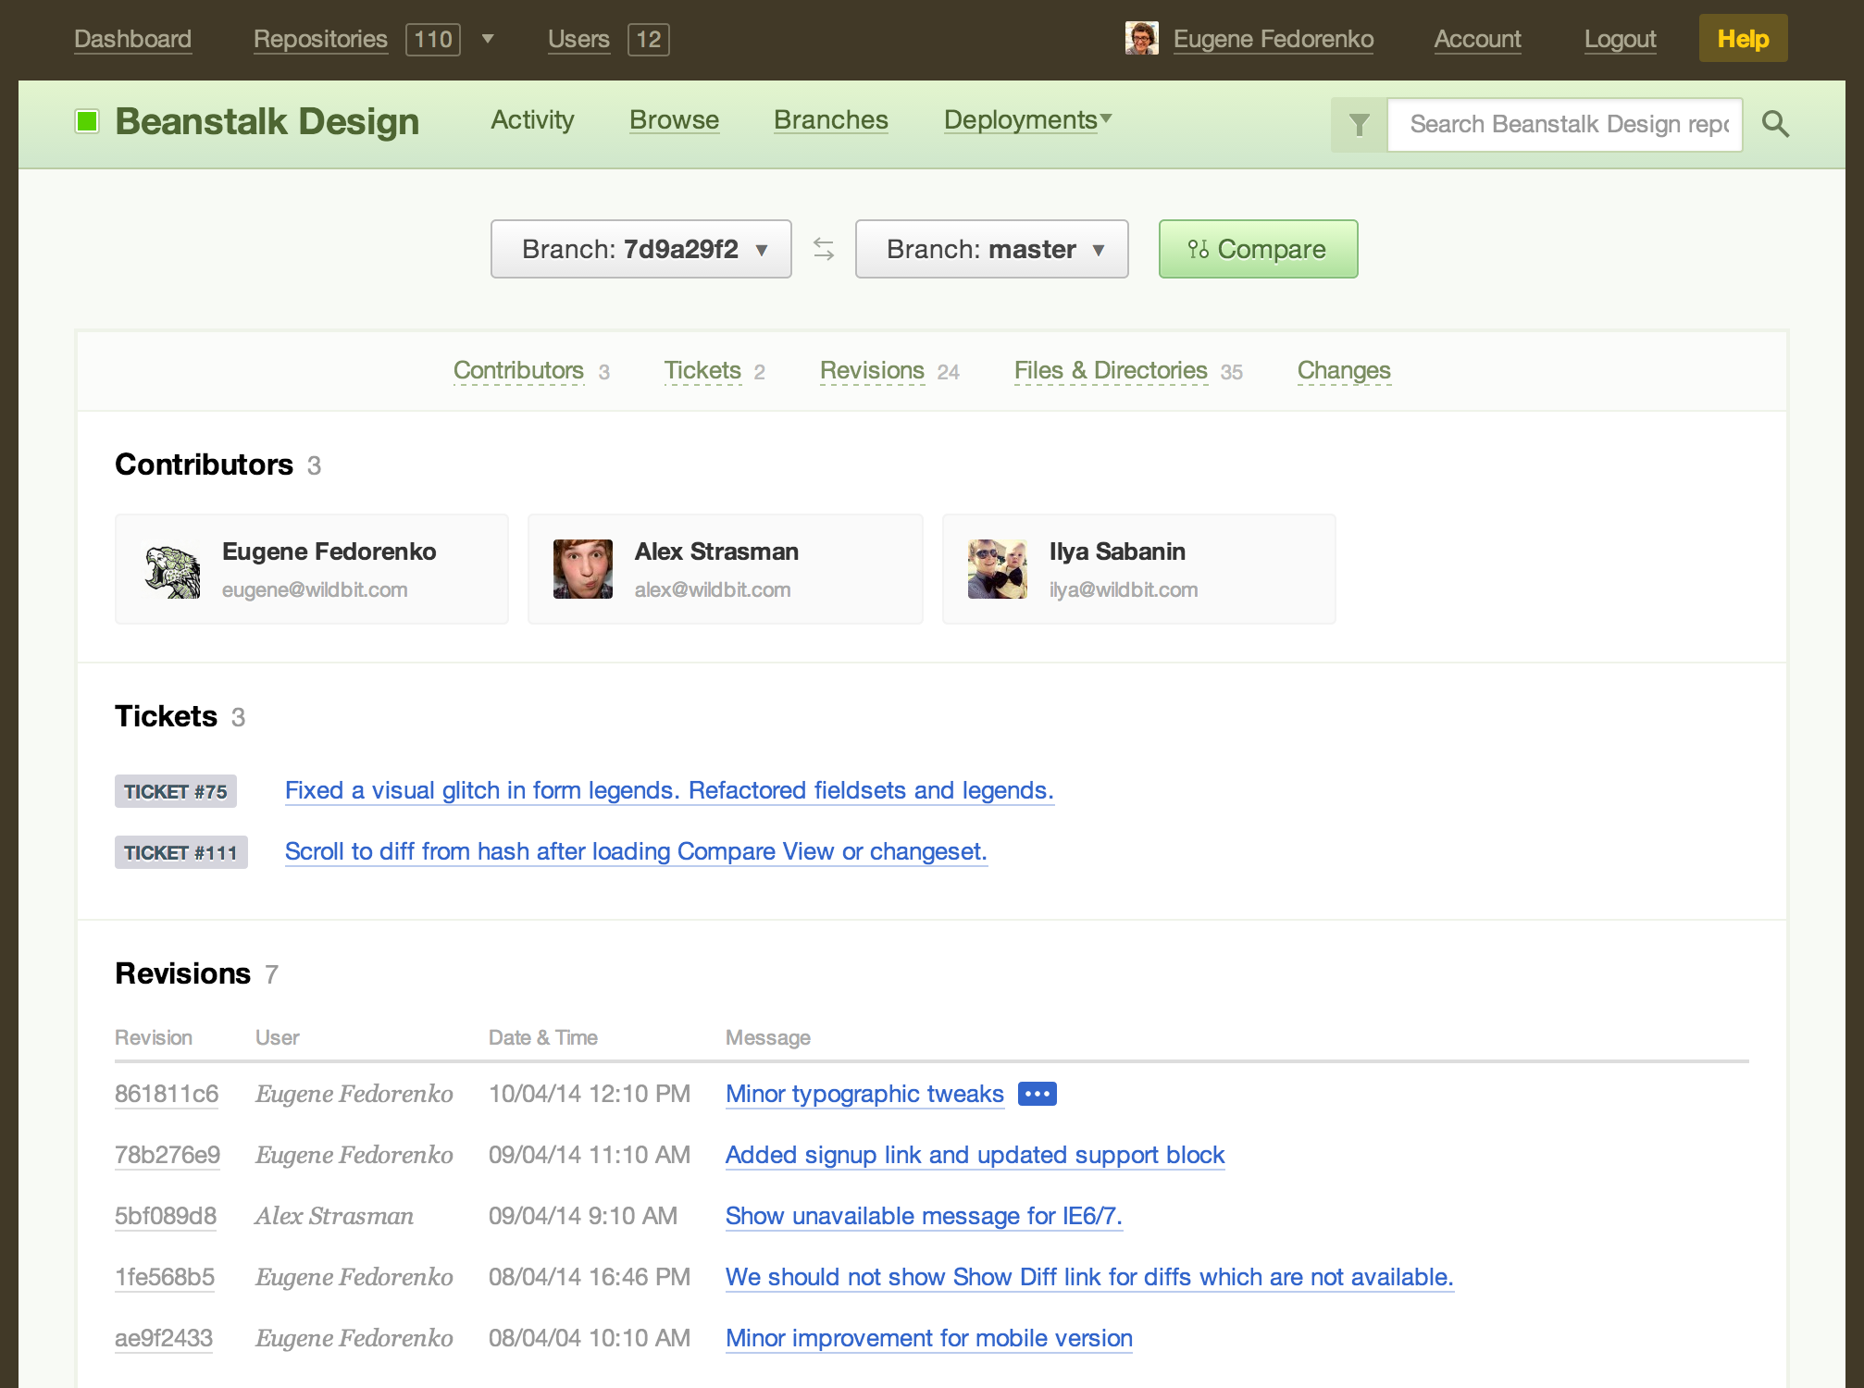The height and width of the screenshot is (1388, 1864).
Task: Click the green Compare button
Action: coord(1259,249)
